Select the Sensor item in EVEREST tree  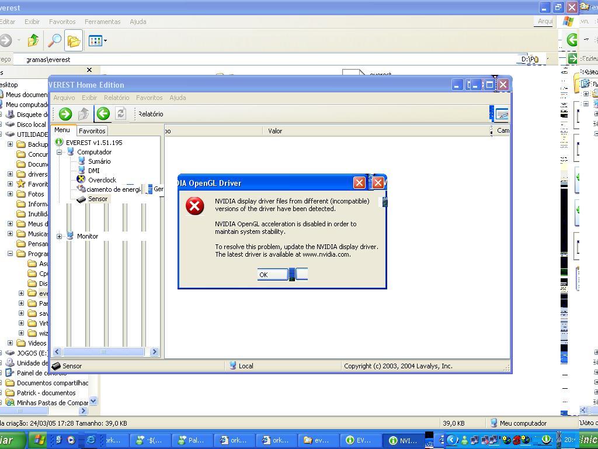pyautogui.click(x=98, y=199)
